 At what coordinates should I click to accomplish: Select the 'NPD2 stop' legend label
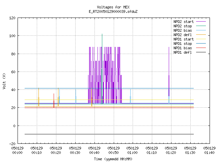183,26
